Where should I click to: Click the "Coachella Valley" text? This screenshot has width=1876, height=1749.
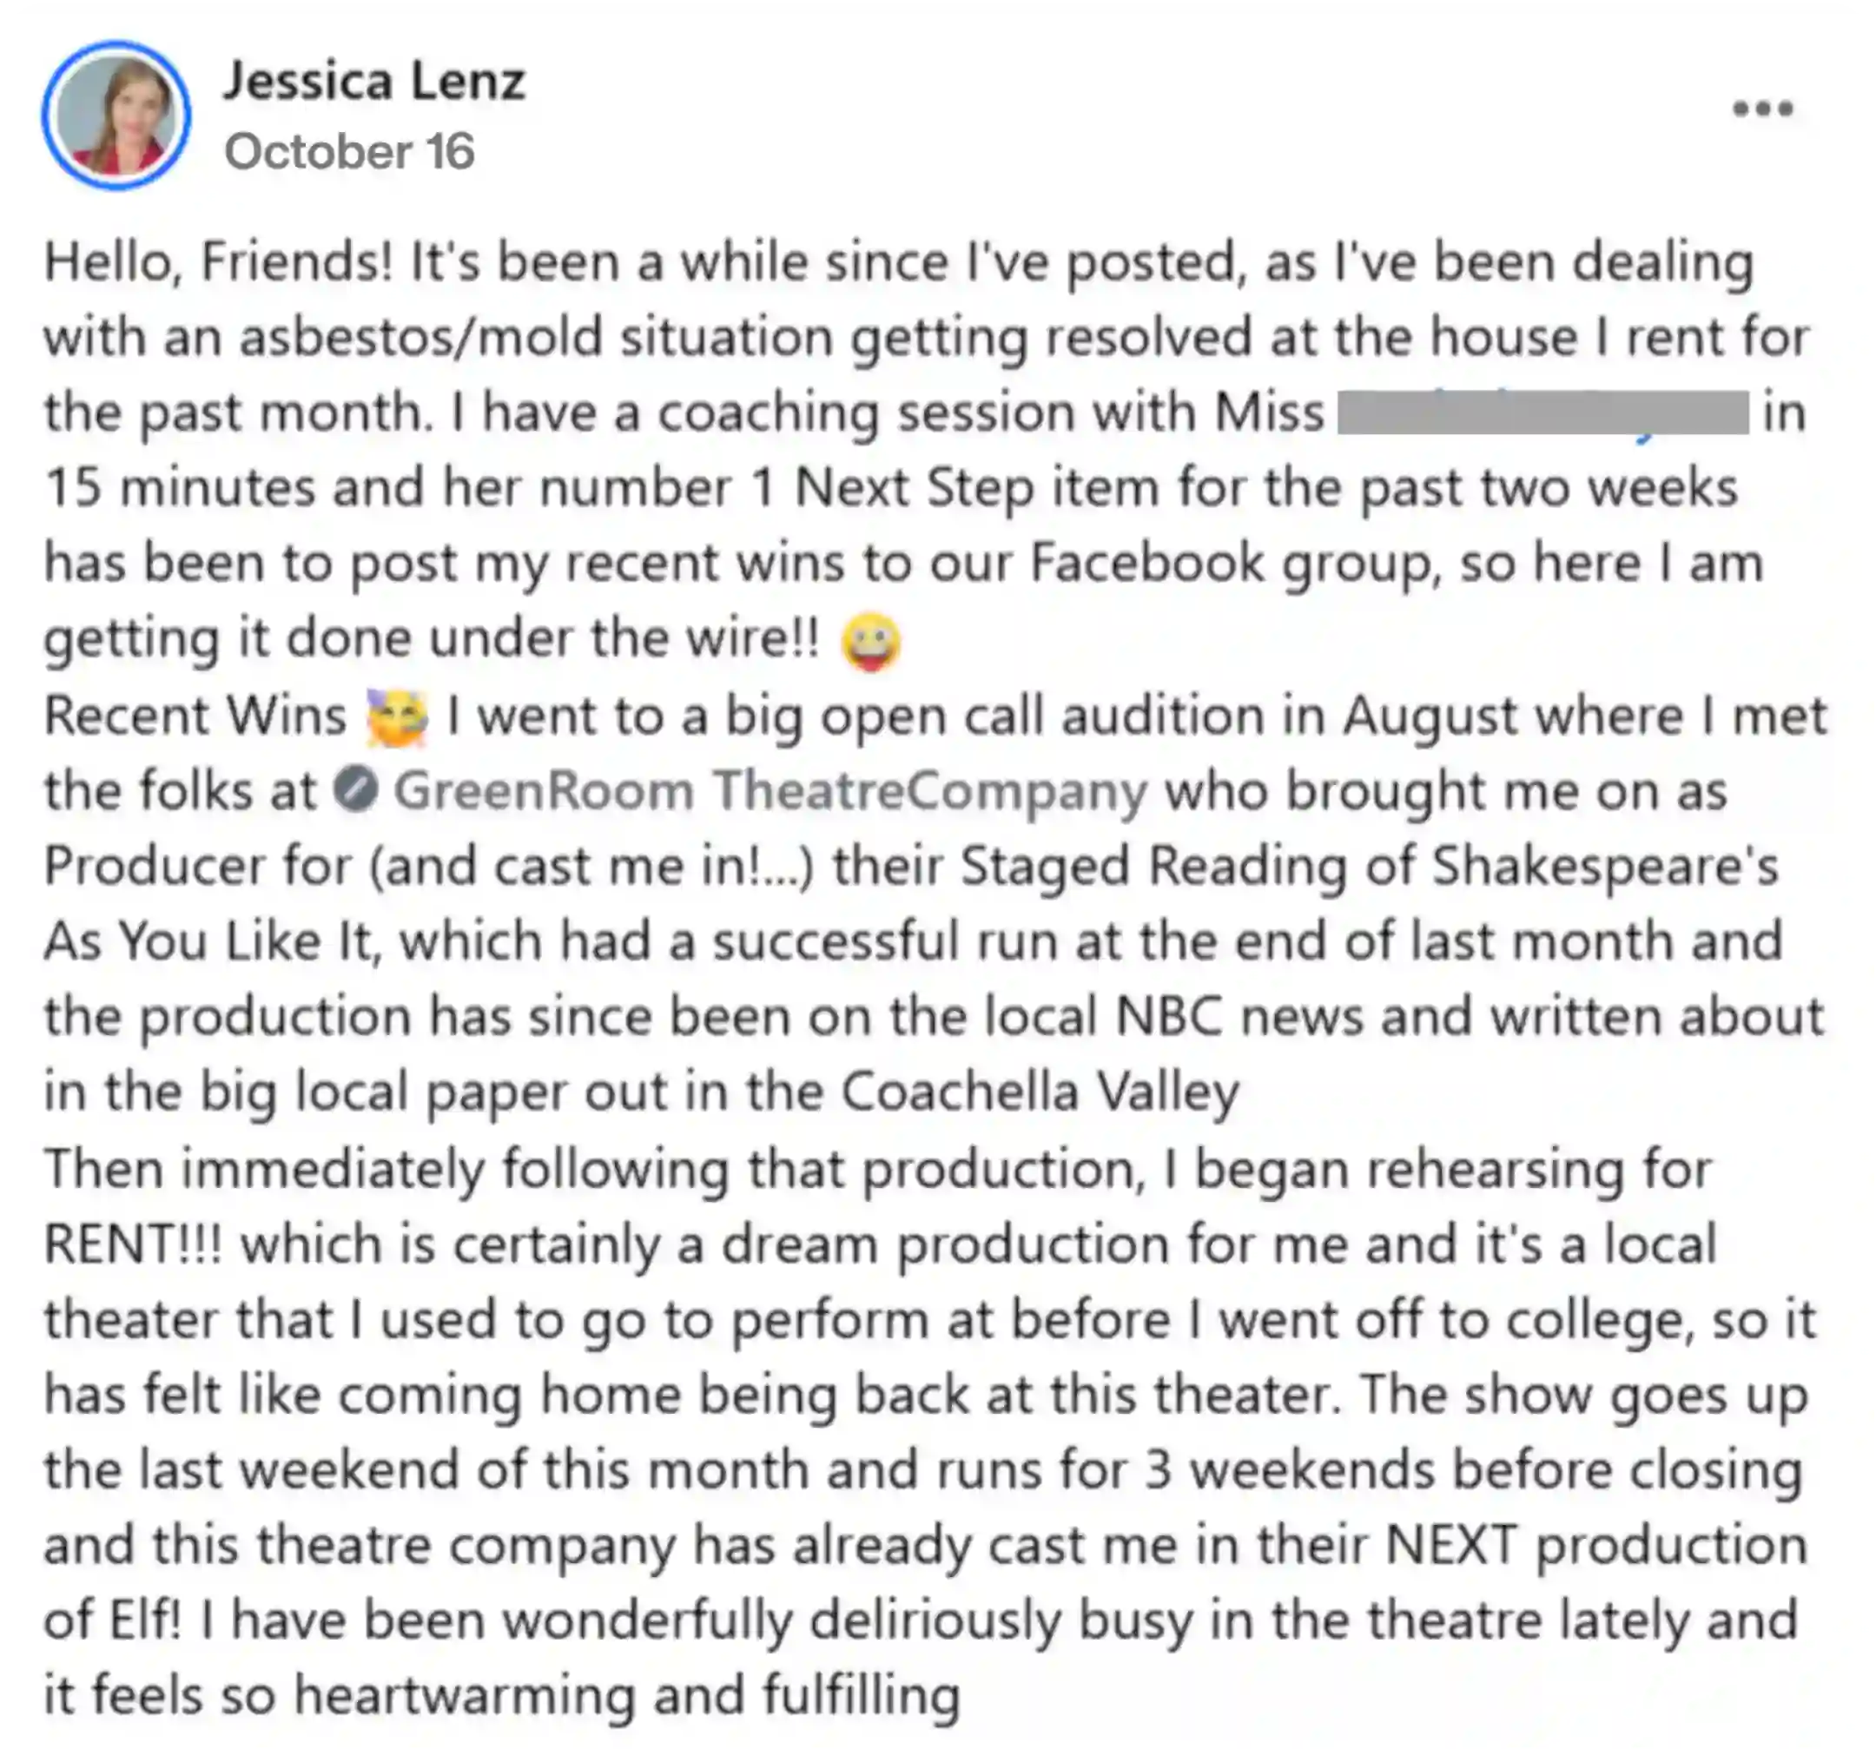pos(1039,1092)
